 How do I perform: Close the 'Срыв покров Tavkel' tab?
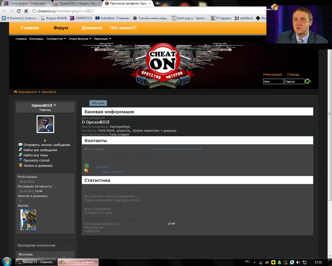pyautogui.click(x=49, y=3)
